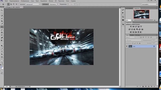161x90 pixels.
Task: Select the Rectangular Marquee tool
Action: (2, 13)
